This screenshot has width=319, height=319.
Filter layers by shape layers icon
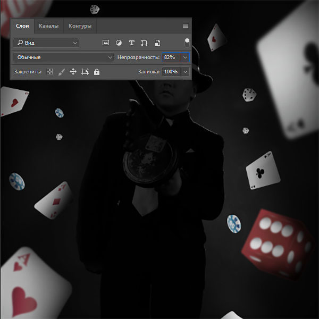point(144,43)
